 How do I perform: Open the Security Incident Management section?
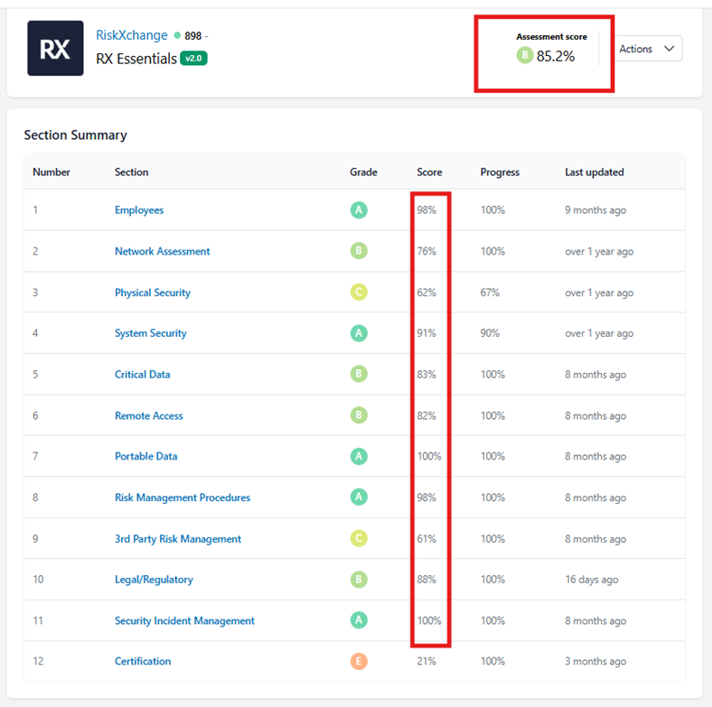pyautogui.click(x=184, y=620)
